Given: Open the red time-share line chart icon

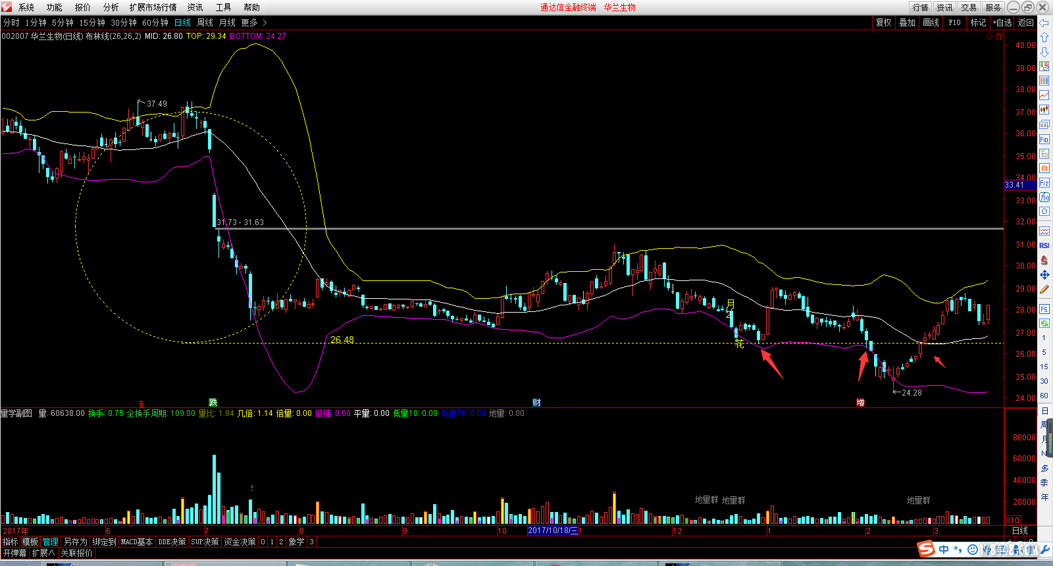Looking at the screenshot, I should pos(1044,95).
